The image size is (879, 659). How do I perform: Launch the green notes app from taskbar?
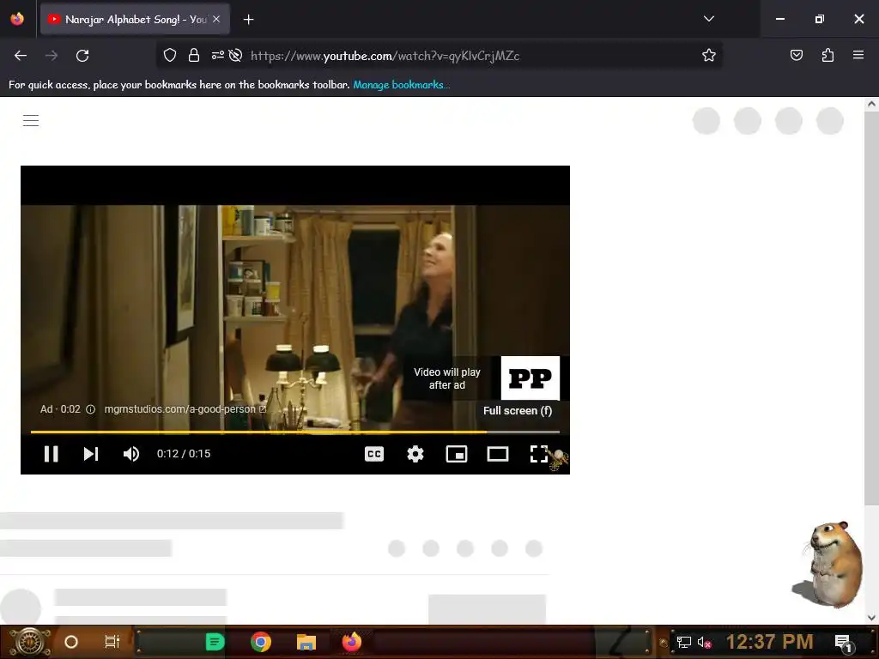pos(215,642)
